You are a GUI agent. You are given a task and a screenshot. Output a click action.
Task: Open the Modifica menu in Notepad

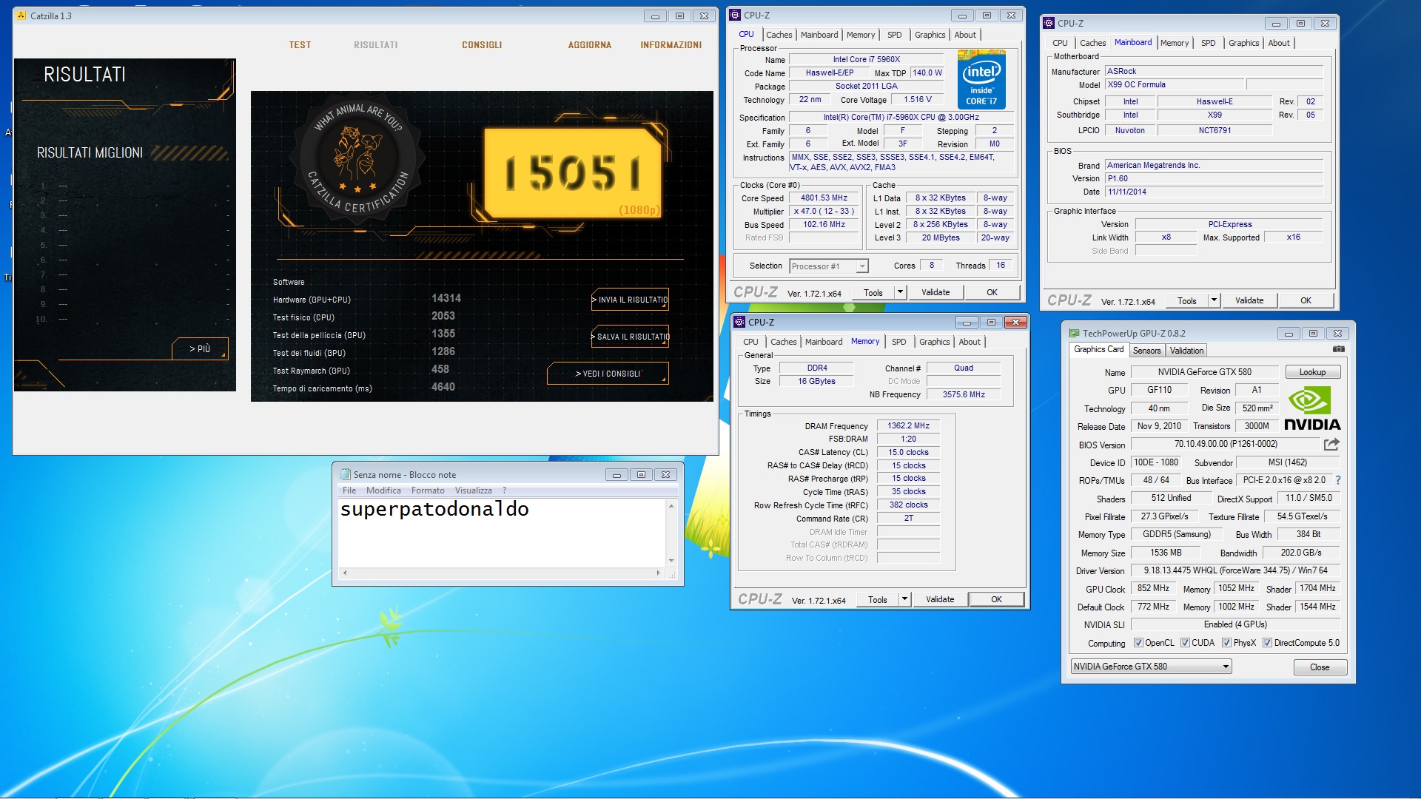tap(383, 490)
